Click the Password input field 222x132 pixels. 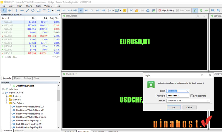(x=178, y=96)
